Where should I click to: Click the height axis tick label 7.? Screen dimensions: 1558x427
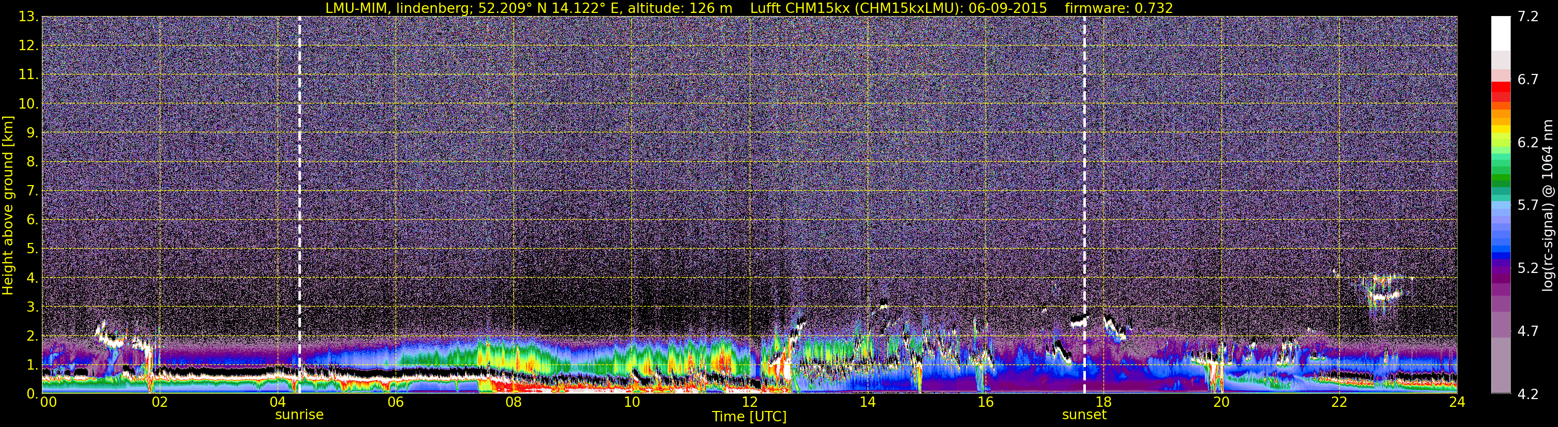click(x=32, y=191)
